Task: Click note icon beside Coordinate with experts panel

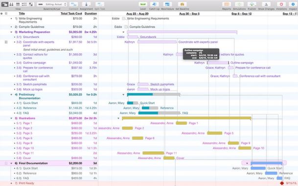Action: (x=6, y=42)
